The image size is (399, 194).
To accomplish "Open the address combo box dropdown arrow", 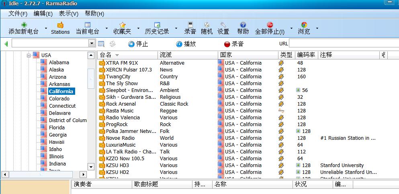I will [92, 43].
